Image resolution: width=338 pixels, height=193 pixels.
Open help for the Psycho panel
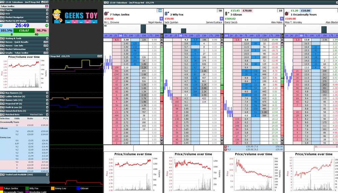point(3,10)
